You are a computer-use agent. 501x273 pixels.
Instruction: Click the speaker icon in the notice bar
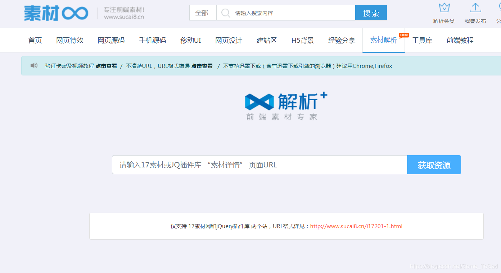(34, 66)
